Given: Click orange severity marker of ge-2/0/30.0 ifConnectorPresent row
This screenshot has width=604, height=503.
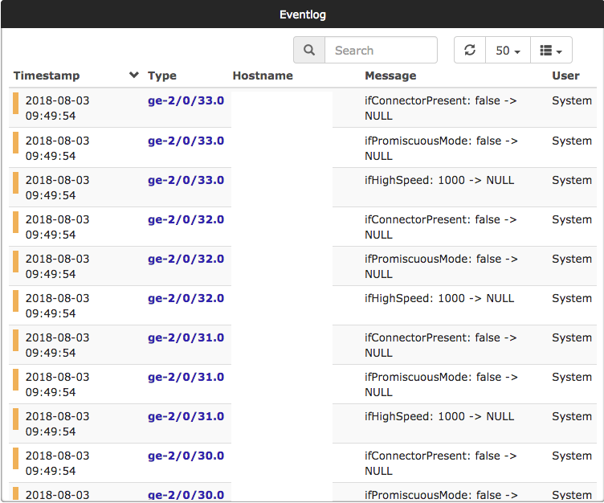Looking at the screenshot, I should tap(15, 458).
